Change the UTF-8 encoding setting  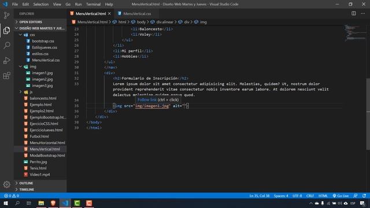tap(297, 196)
